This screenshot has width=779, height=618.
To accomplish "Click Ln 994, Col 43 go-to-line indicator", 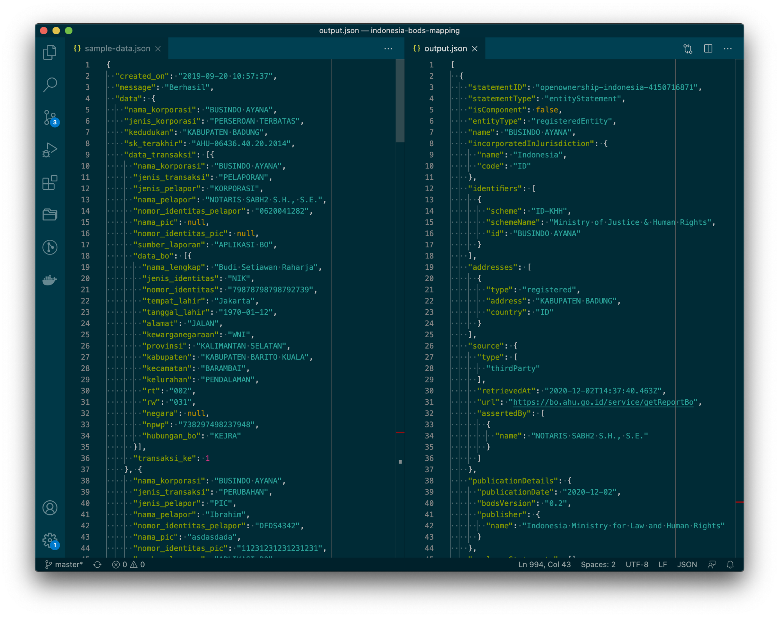I will 544,565.
